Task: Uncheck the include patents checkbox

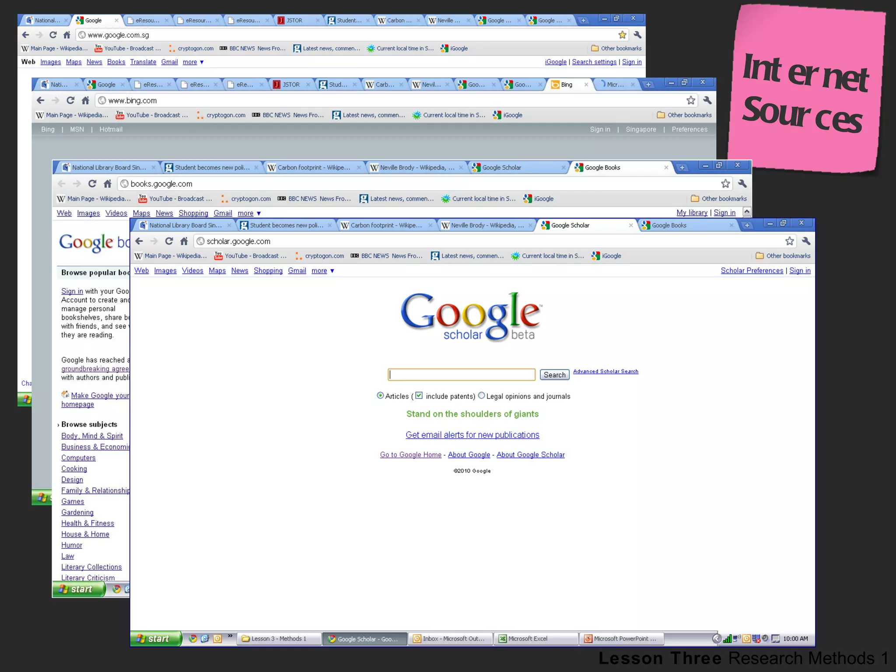Action: [x=419, y=395]
